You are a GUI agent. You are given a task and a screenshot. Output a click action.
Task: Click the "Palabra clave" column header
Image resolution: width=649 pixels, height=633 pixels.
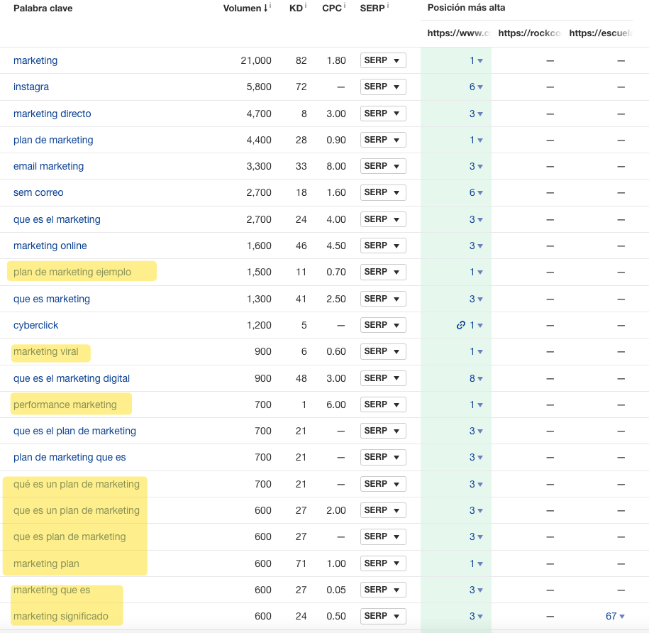pos(43,9)
